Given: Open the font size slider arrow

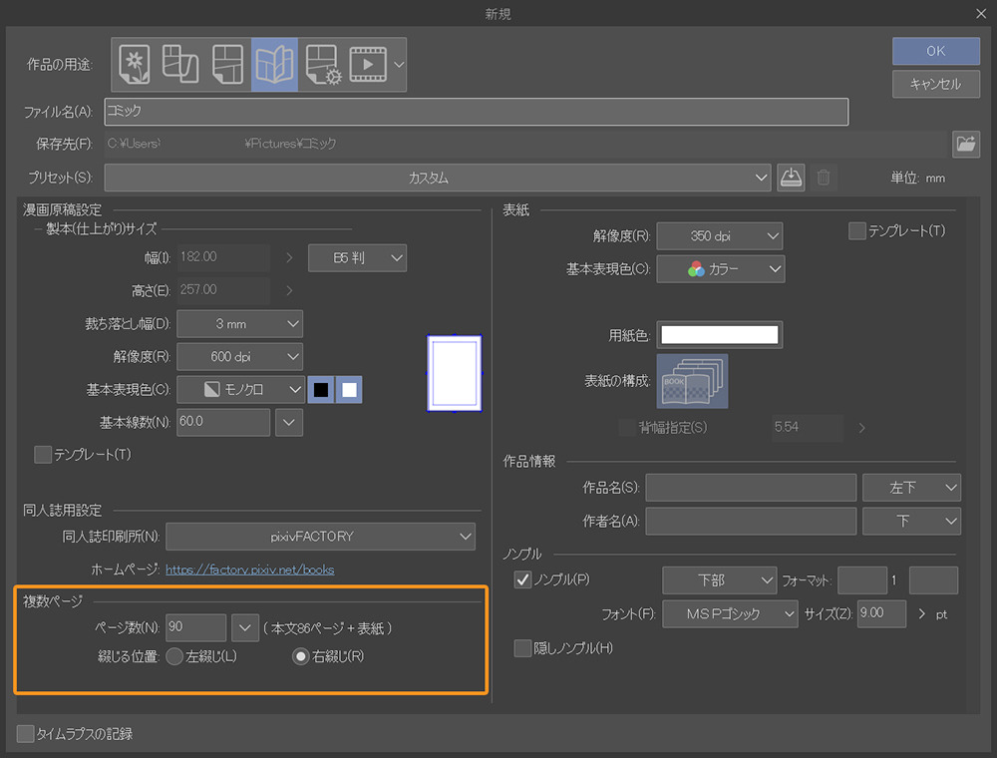Looking at the screenshot, I should tap(921, 613).
